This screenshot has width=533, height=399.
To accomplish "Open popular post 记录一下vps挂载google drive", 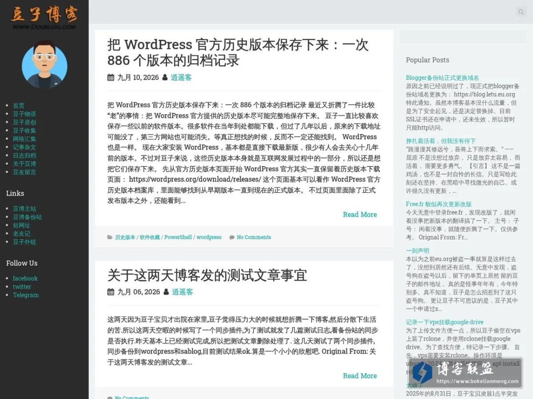I will click(x=445, y=322).
